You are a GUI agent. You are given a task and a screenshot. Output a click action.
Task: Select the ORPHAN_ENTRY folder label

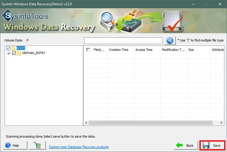(34, 53)
